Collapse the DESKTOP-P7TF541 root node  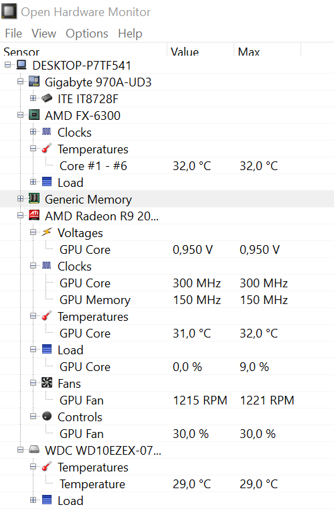coord(7,65)
